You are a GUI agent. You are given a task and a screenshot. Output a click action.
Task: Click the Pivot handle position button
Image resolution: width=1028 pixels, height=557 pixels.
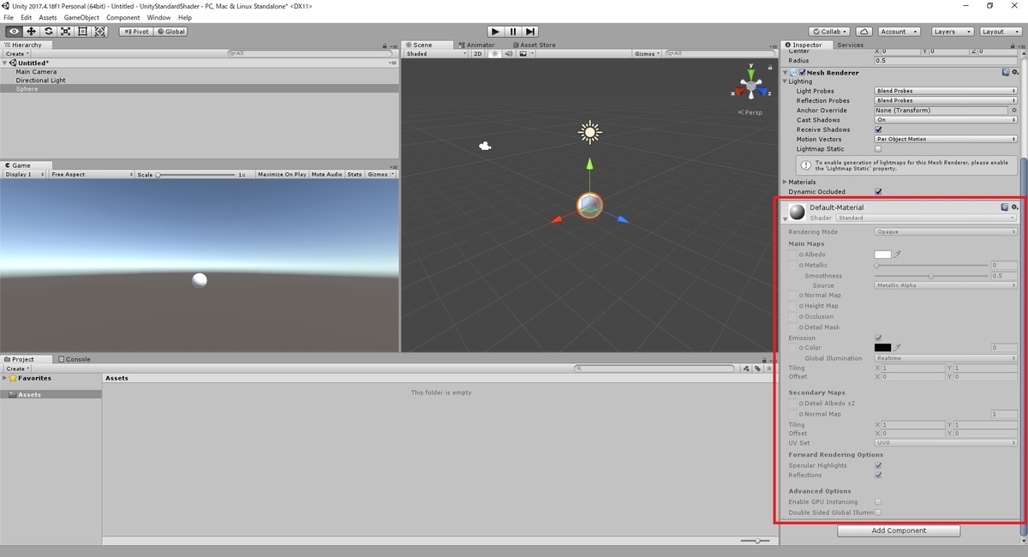(135, 31)
